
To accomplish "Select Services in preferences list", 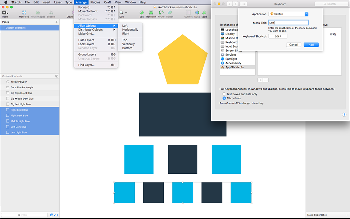I will 238,55.
